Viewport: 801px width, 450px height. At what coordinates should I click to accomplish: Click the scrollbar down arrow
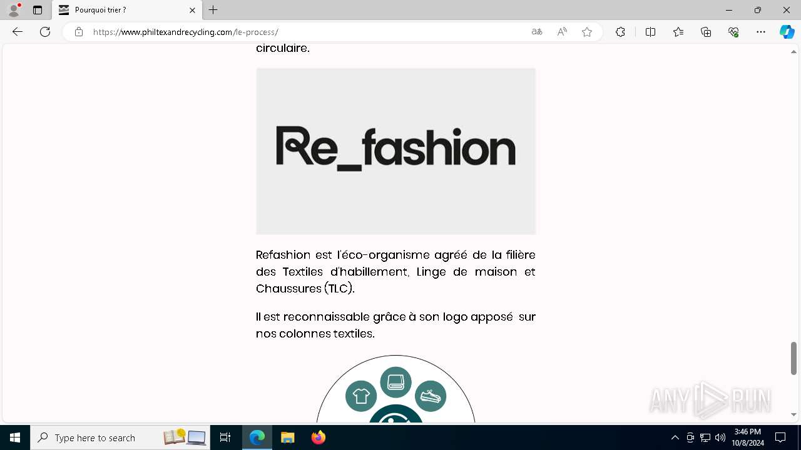pyautogui.click(x=793, y=414)
